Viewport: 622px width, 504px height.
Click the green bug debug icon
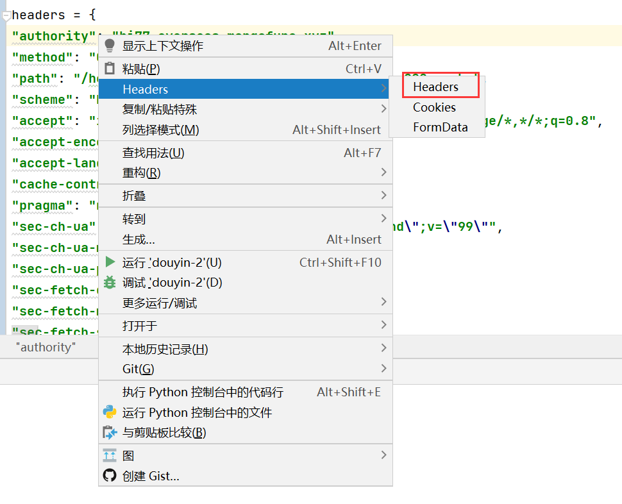110,282
